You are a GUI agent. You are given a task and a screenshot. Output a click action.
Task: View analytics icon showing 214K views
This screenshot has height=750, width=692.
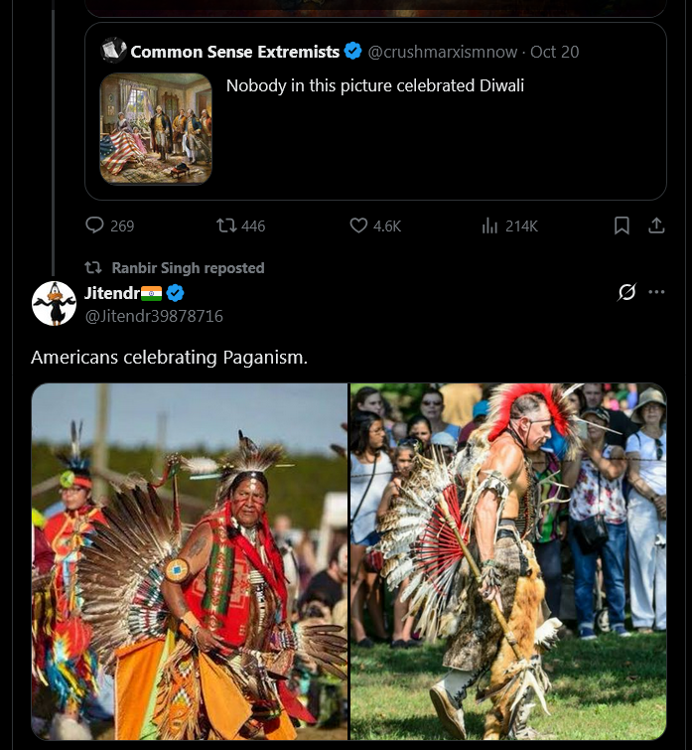pyautogui.click(x=489, y=225)
